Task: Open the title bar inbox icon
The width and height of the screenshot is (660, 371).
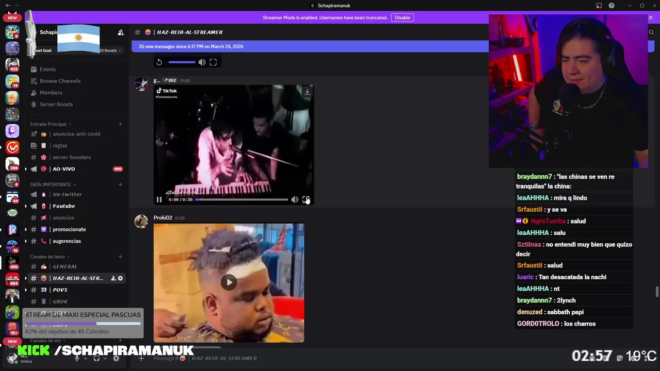Action: pyautogui.click(x=599, y=6)
